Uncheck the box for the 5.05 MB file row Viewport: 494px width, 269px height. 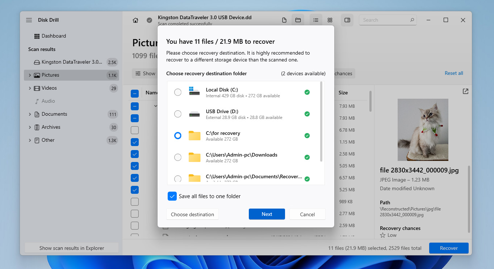click(135, 166)
